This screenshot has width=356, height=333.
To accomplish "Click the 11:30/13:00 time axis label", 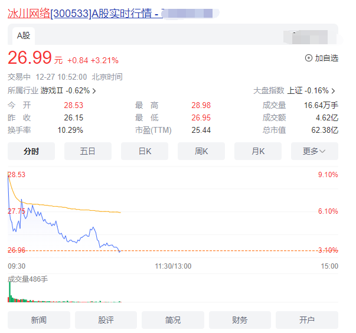I will [x=173, y=266].
